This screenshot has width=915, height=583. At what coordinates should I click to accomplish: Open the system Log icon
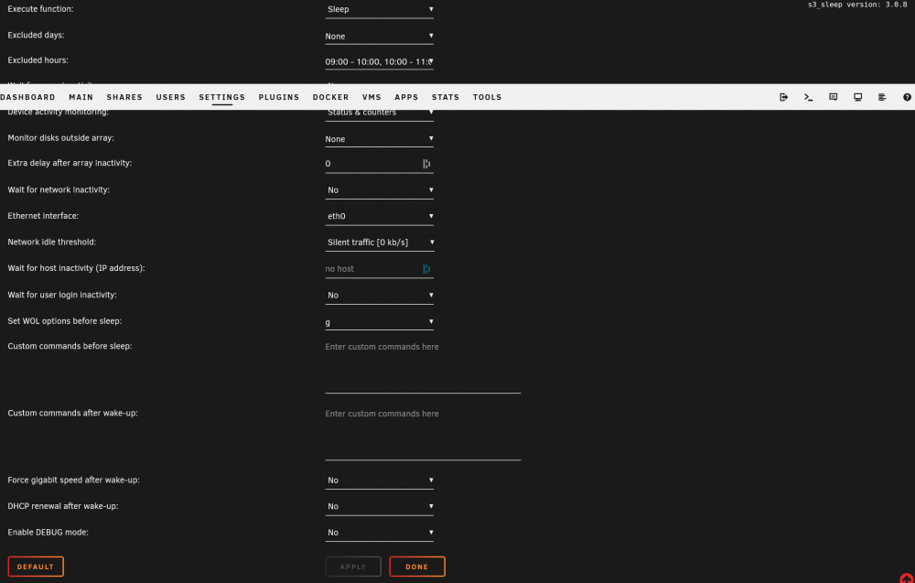882,97
